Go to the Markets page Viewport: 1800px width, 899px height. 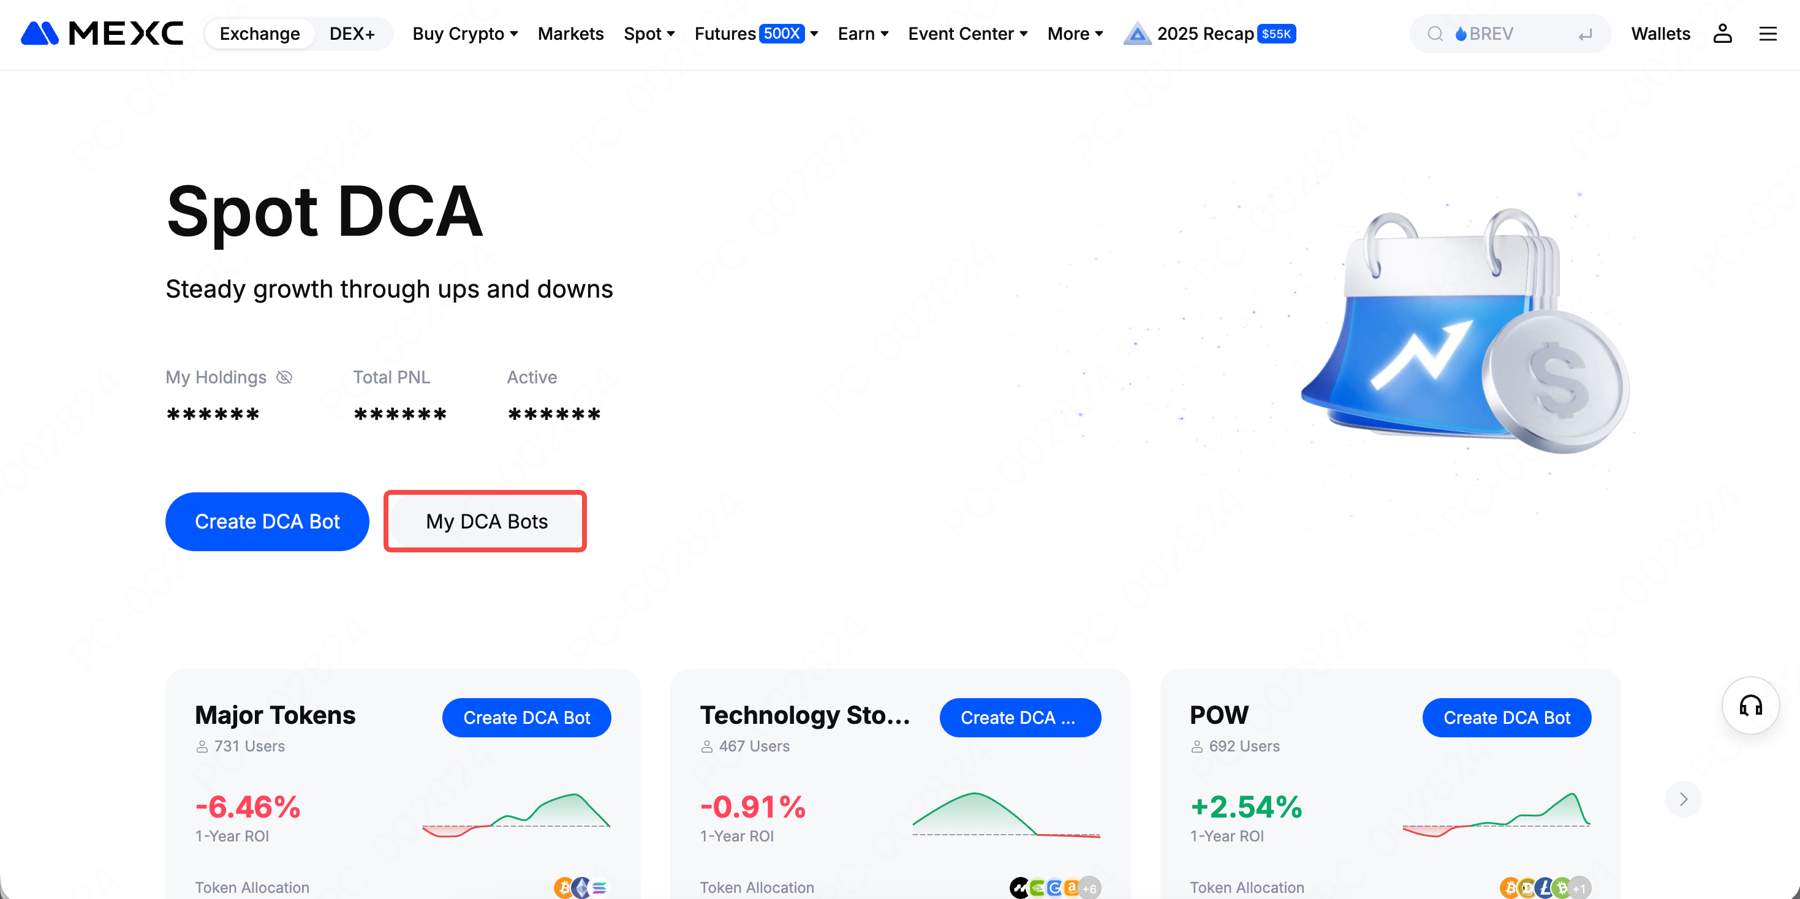(570, 34)
